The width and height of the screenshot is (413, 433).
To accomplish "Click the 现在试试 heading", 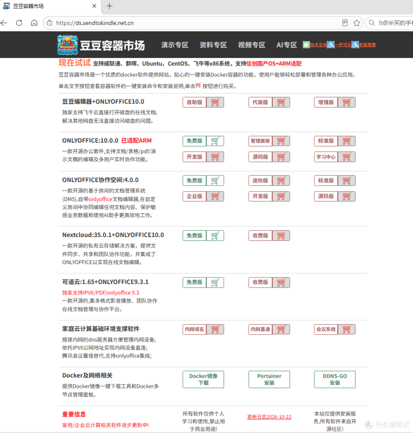I will pyautogui.click(x=75, y=63).
